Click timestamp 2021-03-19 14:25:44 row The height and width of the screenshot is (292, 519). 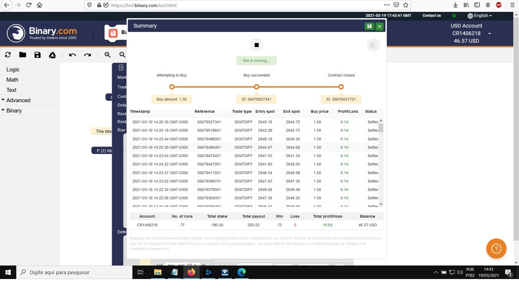(160, 139)
